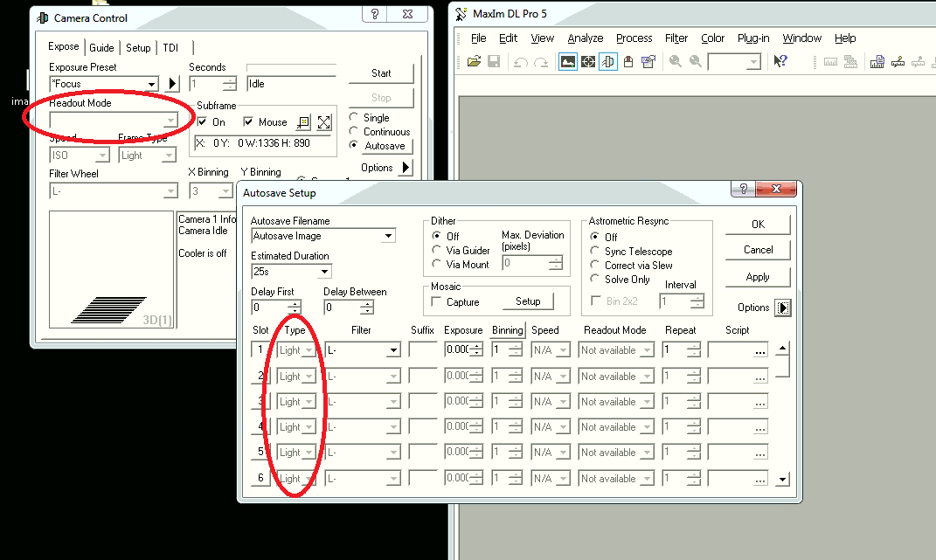This screenshot has width=936, height=560.
Task: Click the Options arrow in Autosave Setup
Action: pyautogui.click(x=782, y=308)
